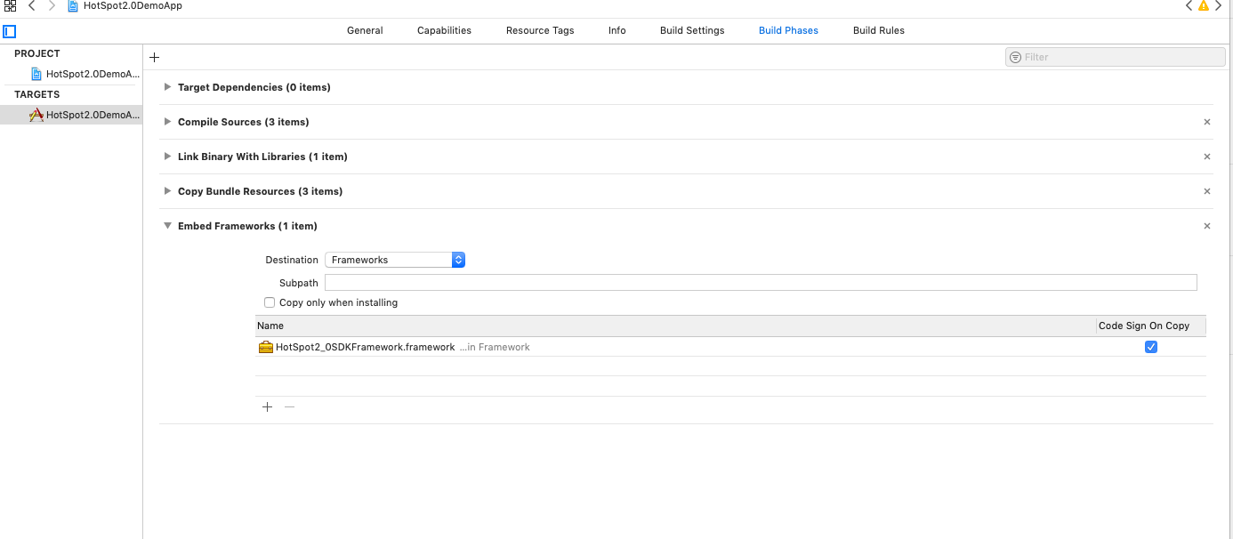This screenshot has width=1233, height=539.
Task: Open the Destination Frameworks dropdown
Action: pyautogui.click(x=395, y=260)
